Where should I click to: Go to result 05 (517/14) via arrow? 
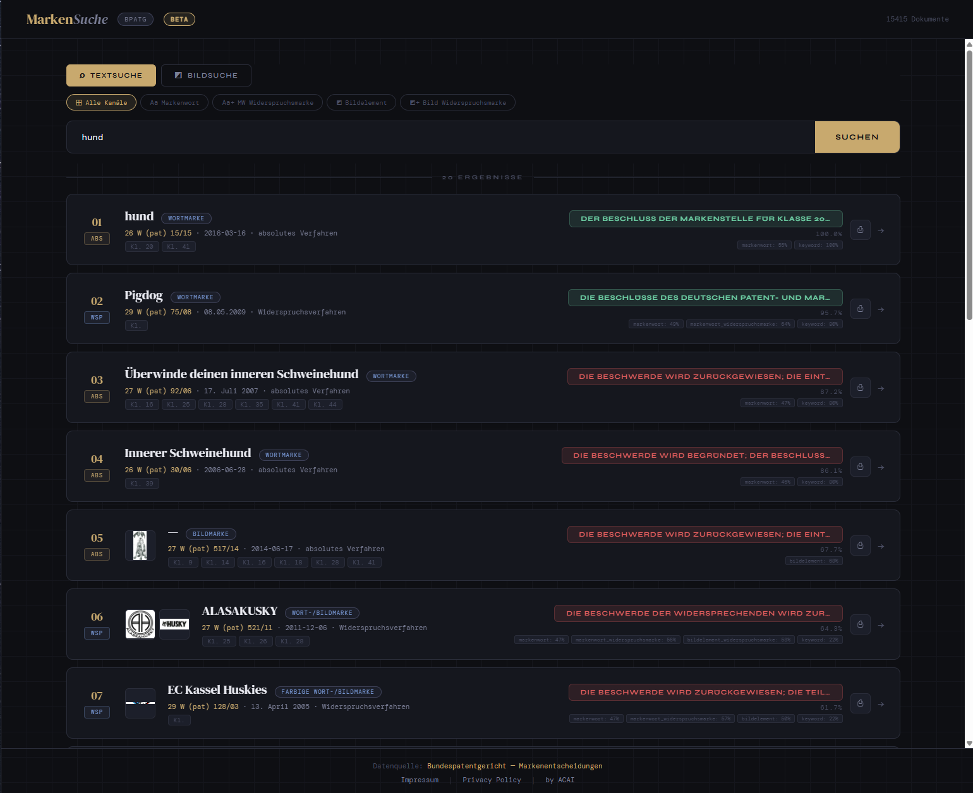pyautogui.click(x=881, y=546)
